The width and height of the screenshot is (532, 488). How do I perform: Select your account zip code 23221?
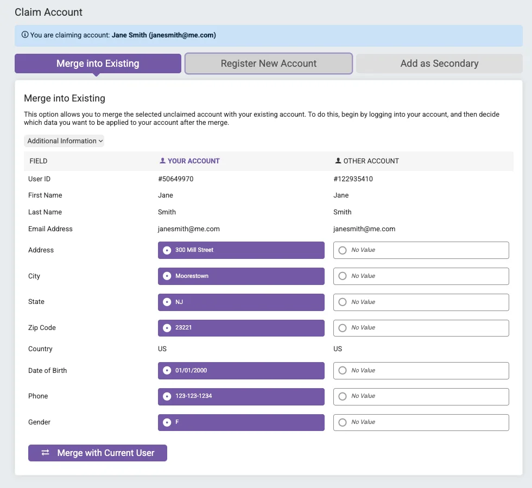[x=241, y=328]
